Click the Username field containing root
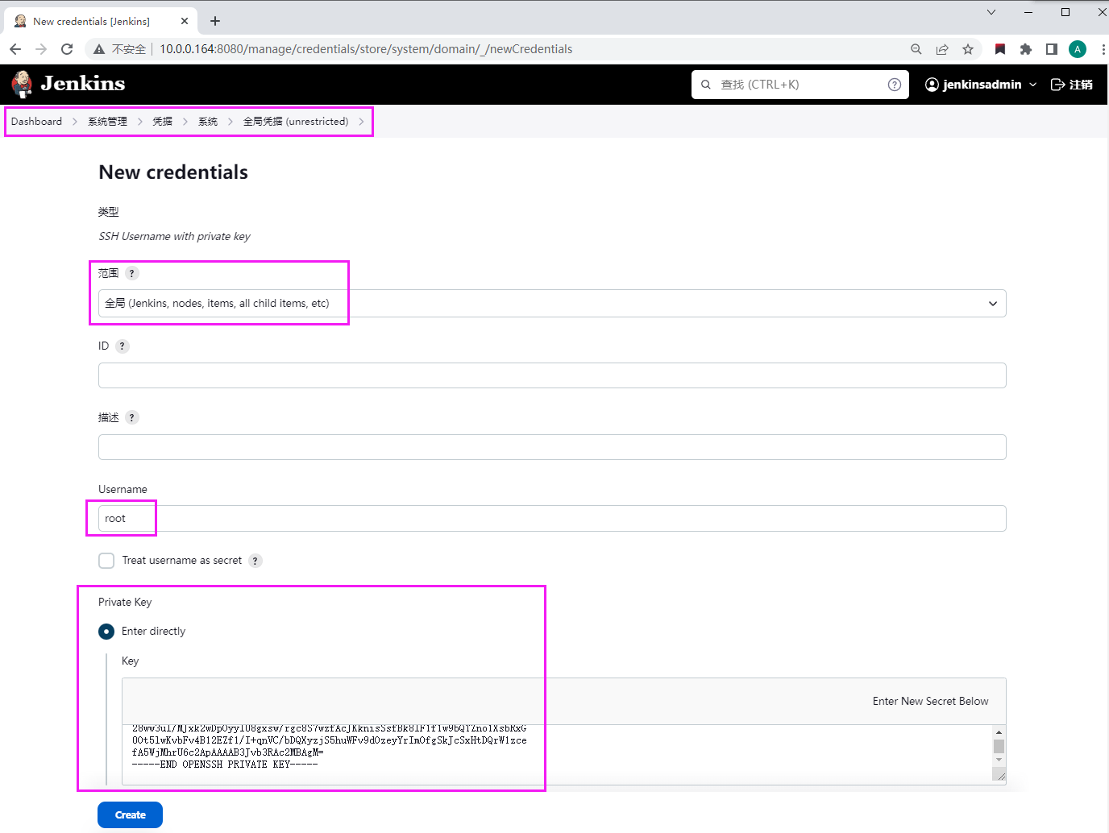The image size is (1109, 833). pyautogui.click(x=552, y=519)
